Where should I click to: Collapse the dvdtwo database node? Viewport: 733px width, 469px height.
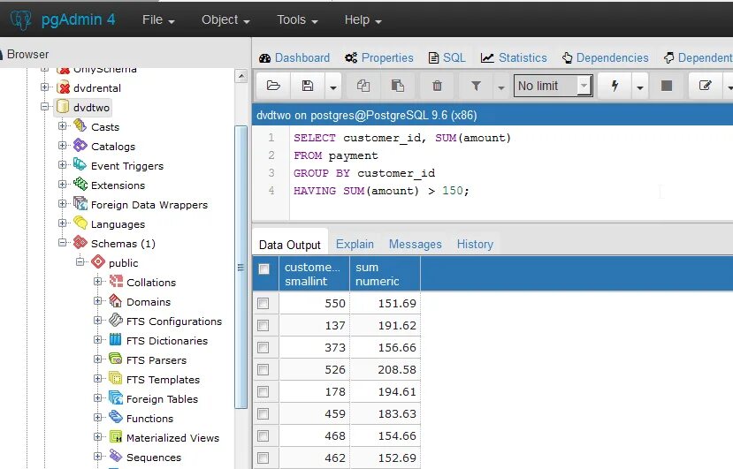click(44, 107)
